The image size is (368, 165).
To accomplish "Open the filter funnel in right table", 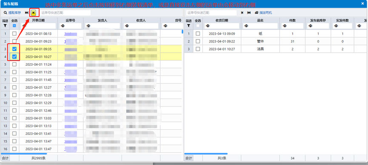I will 188,26.
